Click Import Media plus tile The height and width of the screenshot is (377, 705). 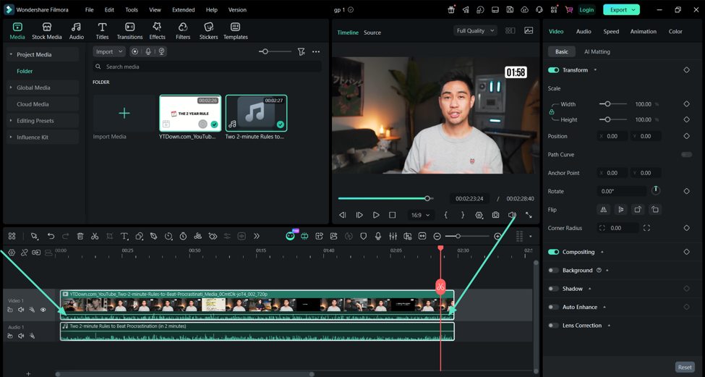tap(124, 113)
